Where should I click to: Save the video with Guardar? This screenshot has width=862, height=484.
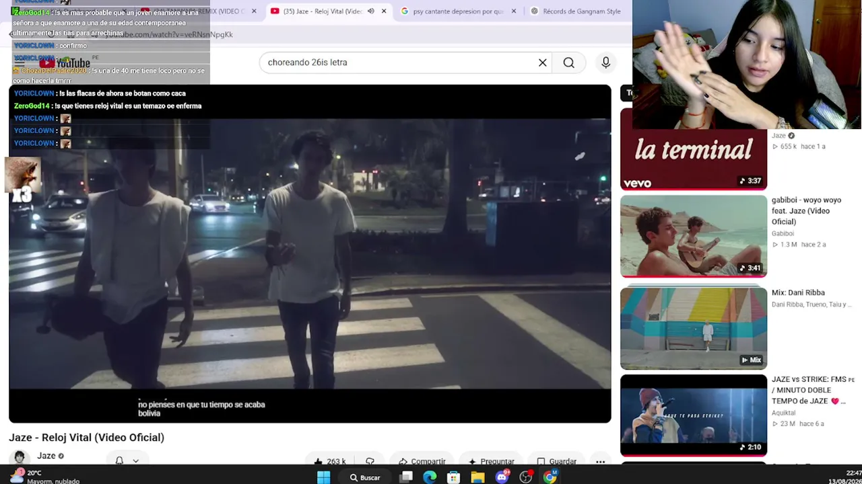pyautogui.click(x=556, y=461)
